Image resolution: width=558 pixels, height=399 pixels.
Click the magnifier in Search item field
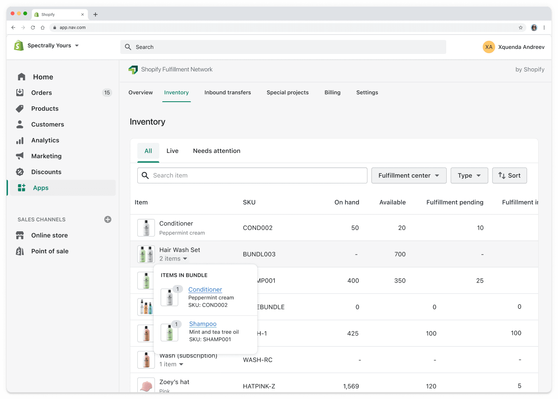(145, 175)
